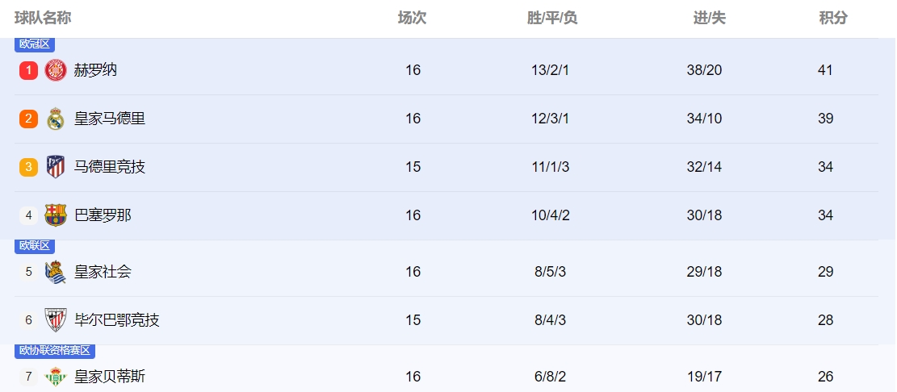Screen dimensions: 897x392
Task: Click the orange rank 2 badge
Action: (29, 119)
